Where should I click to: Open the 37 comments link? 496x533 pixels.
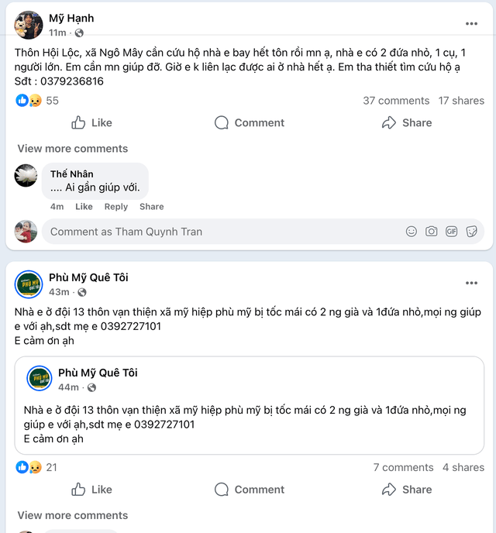pyautogui.click(x=395, y=101)
